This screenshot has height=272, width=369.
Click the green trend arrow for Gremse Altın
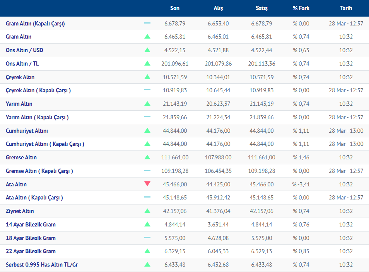point(147,157)
